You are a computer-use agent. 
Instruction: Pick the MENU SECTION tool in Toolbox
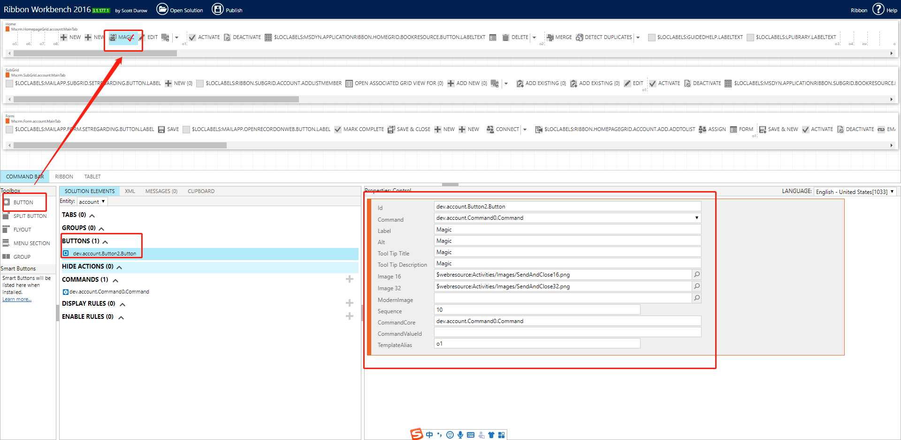pos(26,243)
